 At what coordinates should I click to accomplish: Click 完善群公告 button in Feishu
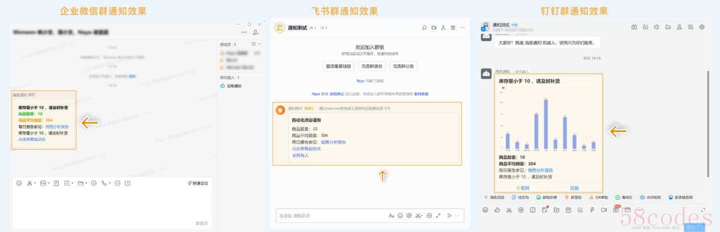pos(403,66)
